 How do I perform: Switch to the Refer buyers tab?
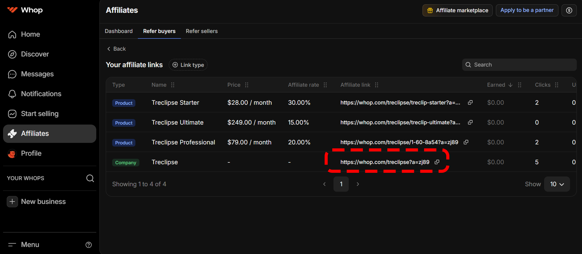pyautogui.click(x=159, y=31)
